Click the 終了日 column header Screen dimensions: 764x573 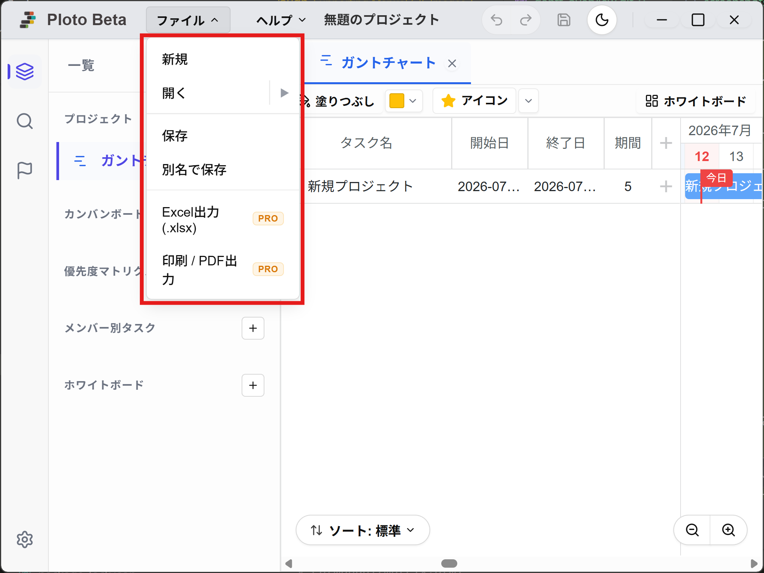[566, 143]
